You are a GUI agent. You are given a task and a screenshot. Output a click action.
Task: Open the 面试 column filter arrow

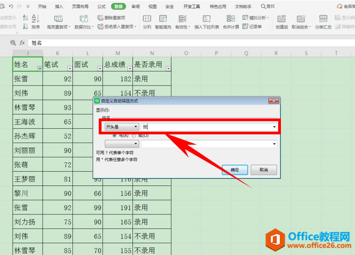(x=100, y=69)
